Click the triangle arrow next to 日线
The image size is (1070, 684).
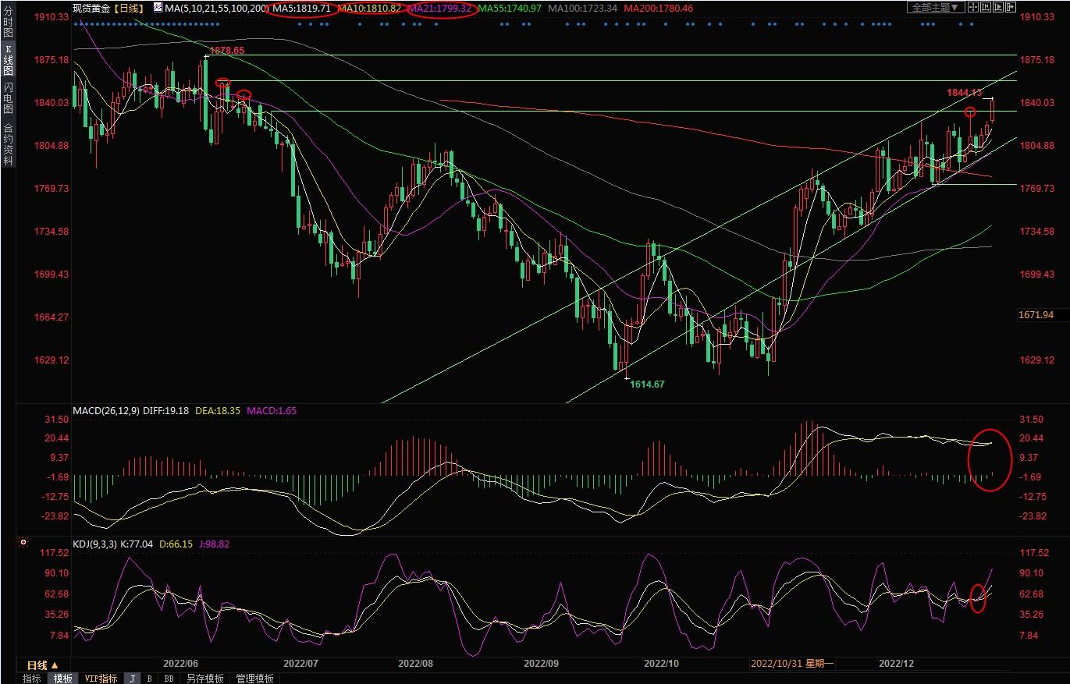tap(55, 665)
